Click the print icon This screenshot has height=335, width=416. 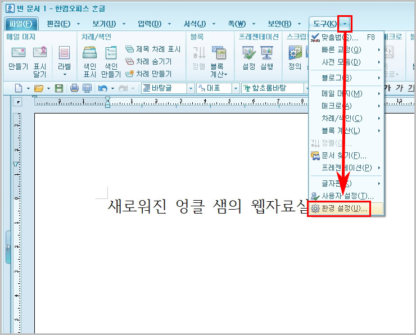[x=74, y=88]
